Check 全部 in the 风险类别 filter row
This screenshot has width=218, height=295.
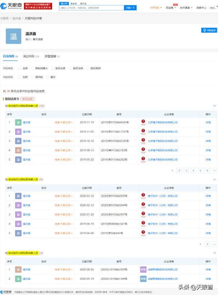pyautogui.click(x=20, y=68)
